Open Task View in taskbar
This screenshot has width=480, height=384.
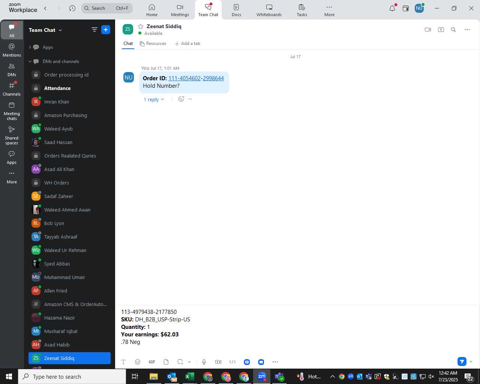[x=135, y=376]
